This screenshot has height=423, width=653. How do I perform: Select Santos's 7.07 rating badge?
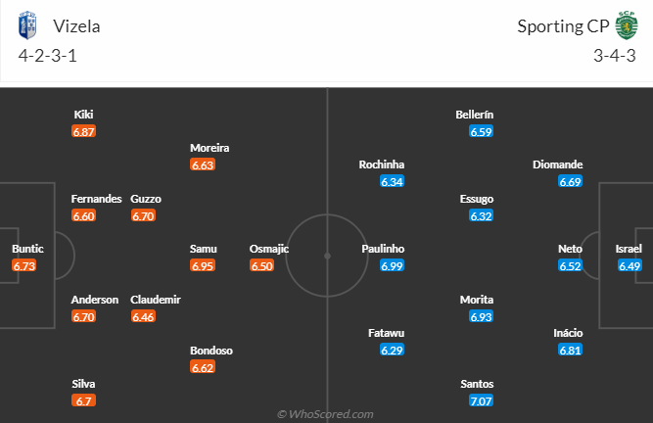(481, 400)
